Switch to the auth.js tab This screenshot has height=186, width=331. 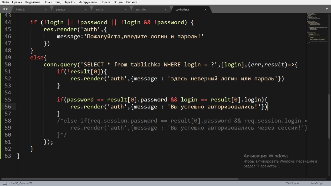(100, 10)
